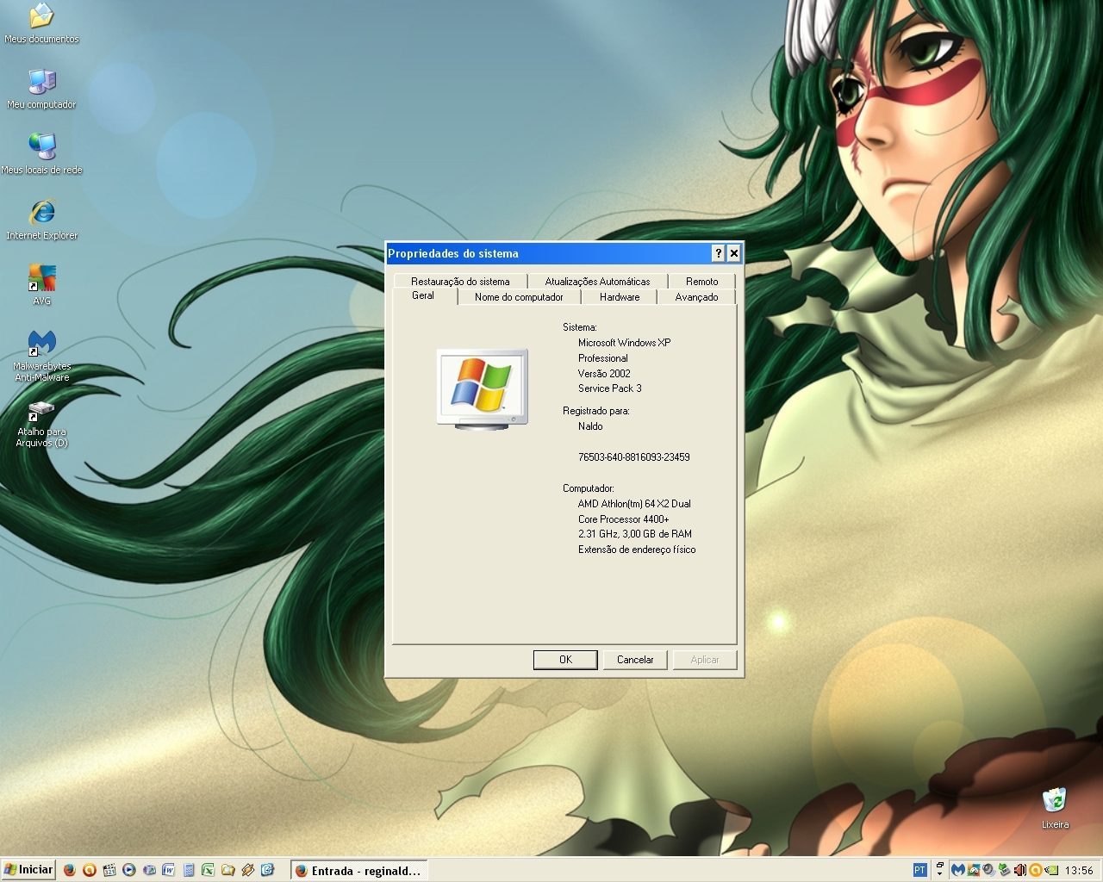This screenshot has height=882, width=1103.
Task: Click the 13:56 taskbar clock
Action: point(1079,870)
